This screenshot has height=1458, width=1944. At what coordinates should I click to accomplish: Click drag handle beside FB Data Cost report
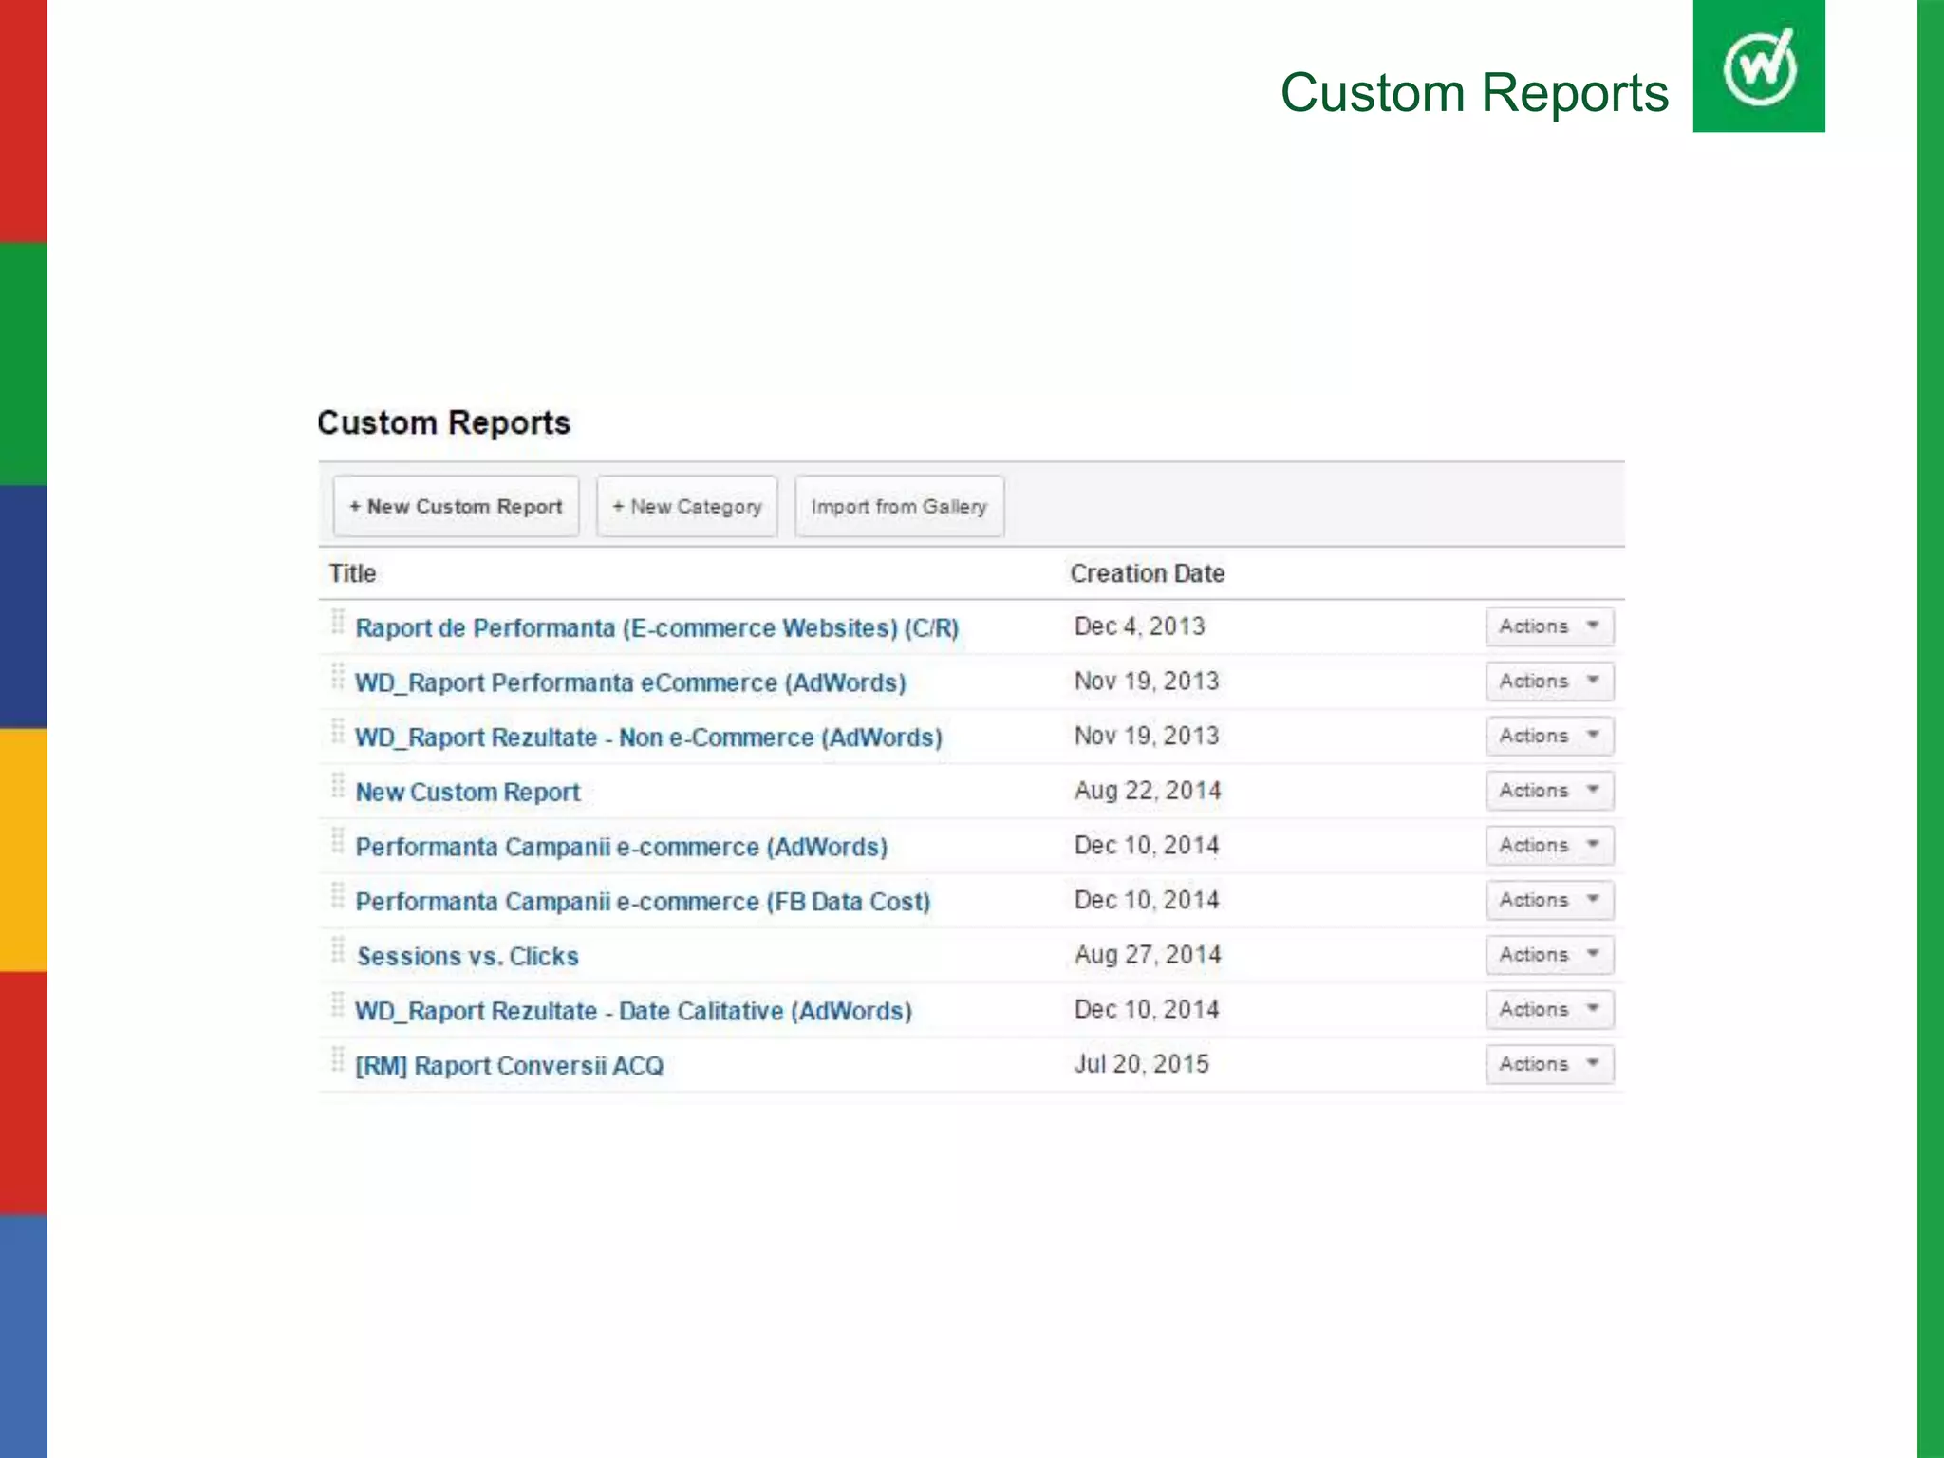coord(338,896)
